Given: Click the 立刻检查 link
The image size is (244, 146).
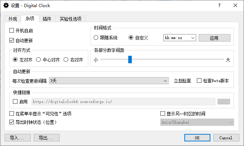Looking at the screenshot, I should pyautogui.click(x=183, y=81).
